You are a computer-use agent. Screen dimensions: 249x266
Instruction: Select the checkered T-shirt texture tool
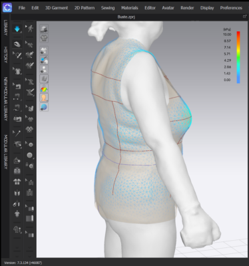click(x=30, y=129)
